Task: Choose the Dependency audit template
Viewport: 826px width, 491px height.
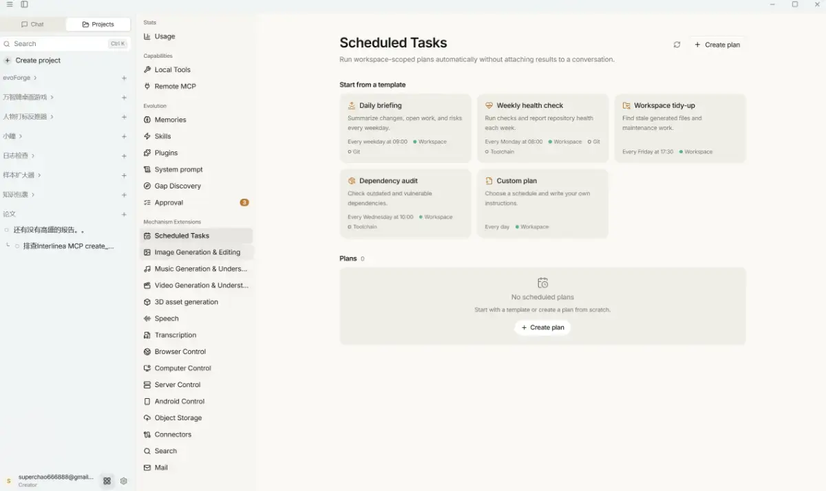Action: coord(405,204)
